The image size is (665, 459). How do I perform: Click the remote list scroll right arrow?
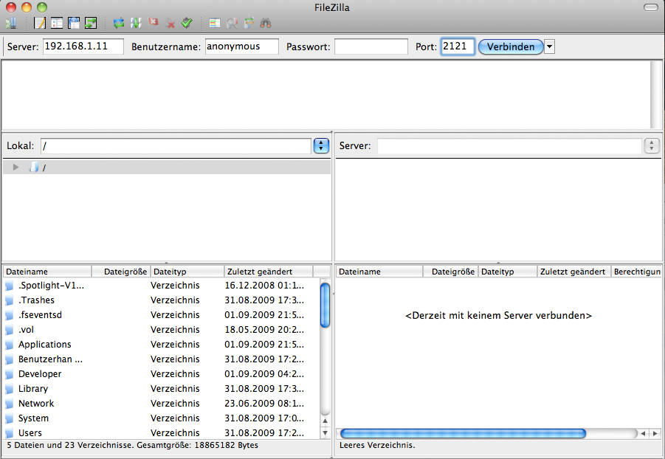coord(655,434)
